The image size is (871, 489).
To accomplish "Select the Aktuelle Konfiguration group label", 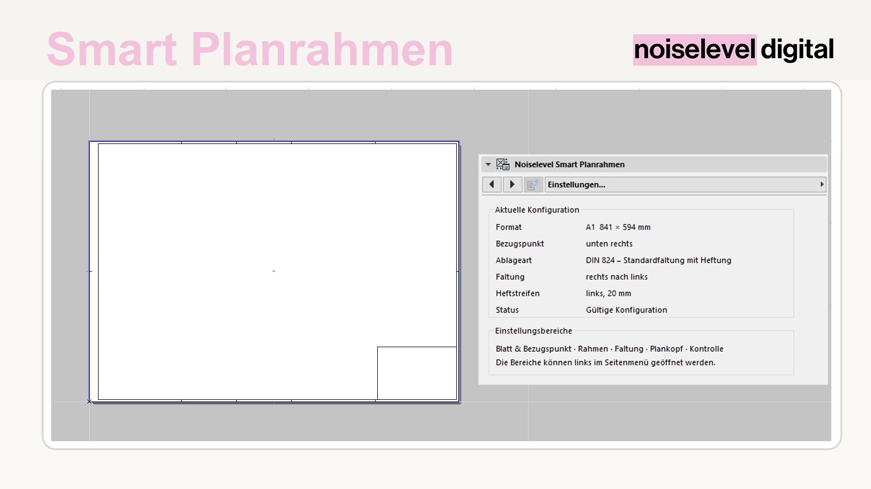I will 537,210.
